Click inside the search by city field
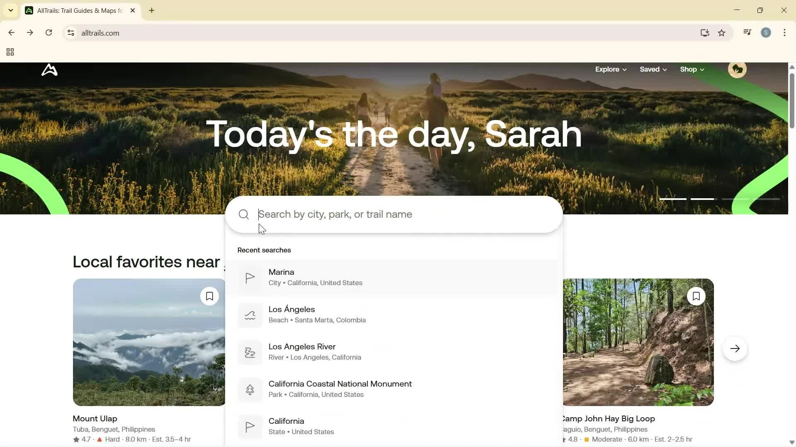The height and width of the screenshot is (447, 796). (373, 214)
